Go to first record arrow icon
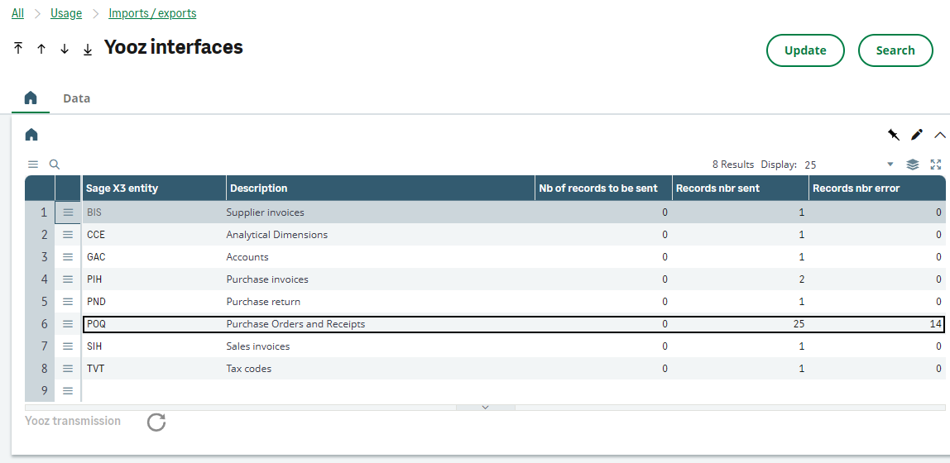This screenshot has height=463, width=950. [x=18, y=49]
